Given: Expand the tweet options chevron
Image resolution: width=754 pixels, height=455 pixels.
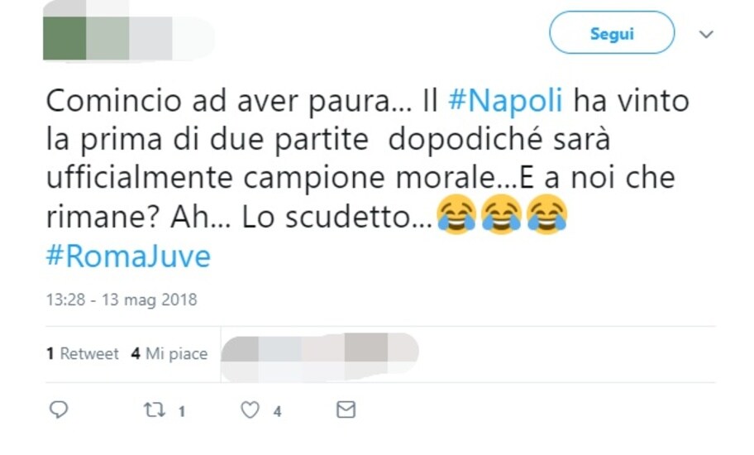Looking at the screenshot, I should (x=706, y=34).
